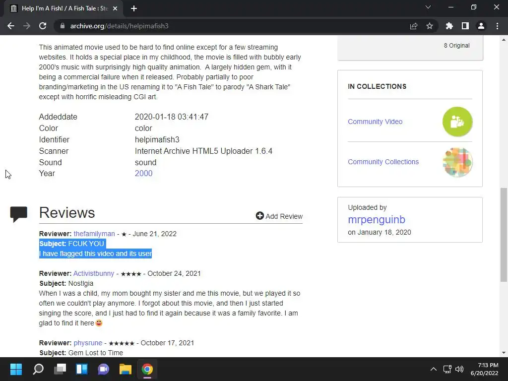Click the 8 Original text

[456, 45]
